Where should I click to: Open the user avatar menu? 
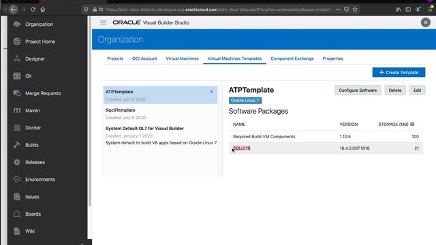click(x=425, y=22)
